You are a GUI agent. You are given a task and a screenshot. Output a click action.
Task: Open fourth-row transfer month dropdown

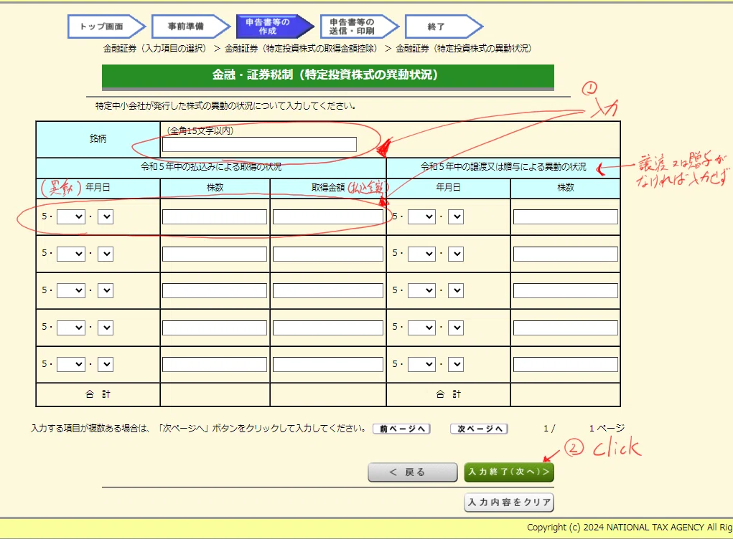421,328
